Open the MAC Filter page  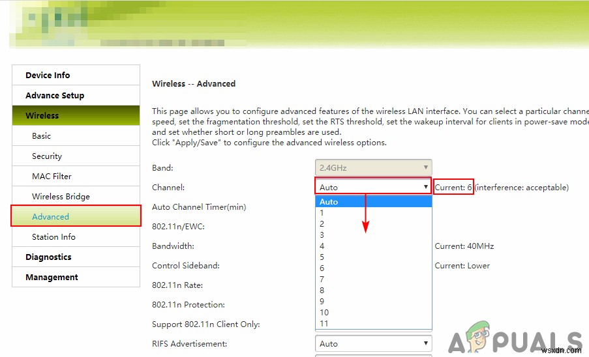click(x=76, y=177)
